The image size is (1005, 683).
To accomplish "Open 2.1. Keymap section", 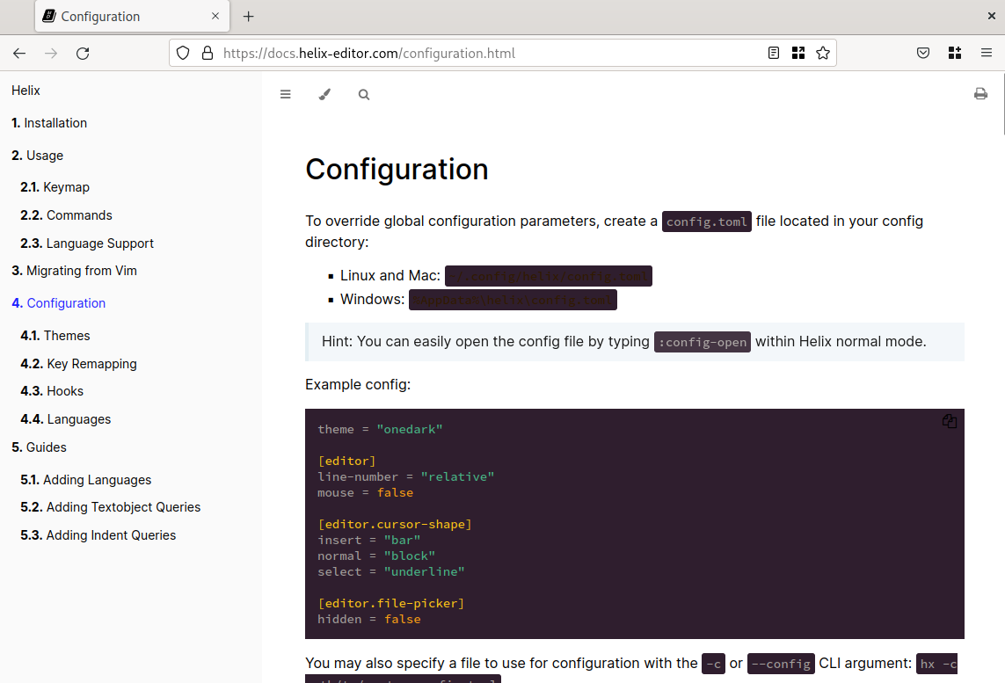I will click(x=55, y=187).
